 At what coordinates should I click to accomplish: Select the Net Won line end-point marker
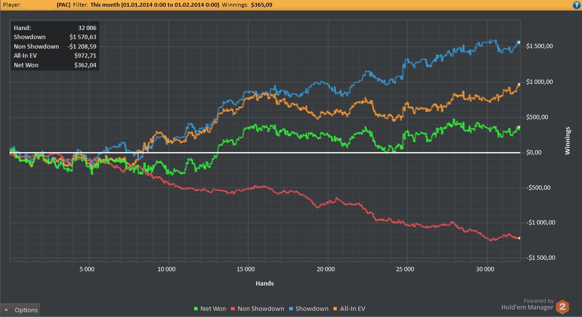(x=519, y=127)
